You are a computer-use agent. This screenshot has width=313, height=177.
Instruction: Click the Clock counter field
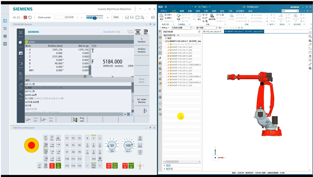[64, 17]
